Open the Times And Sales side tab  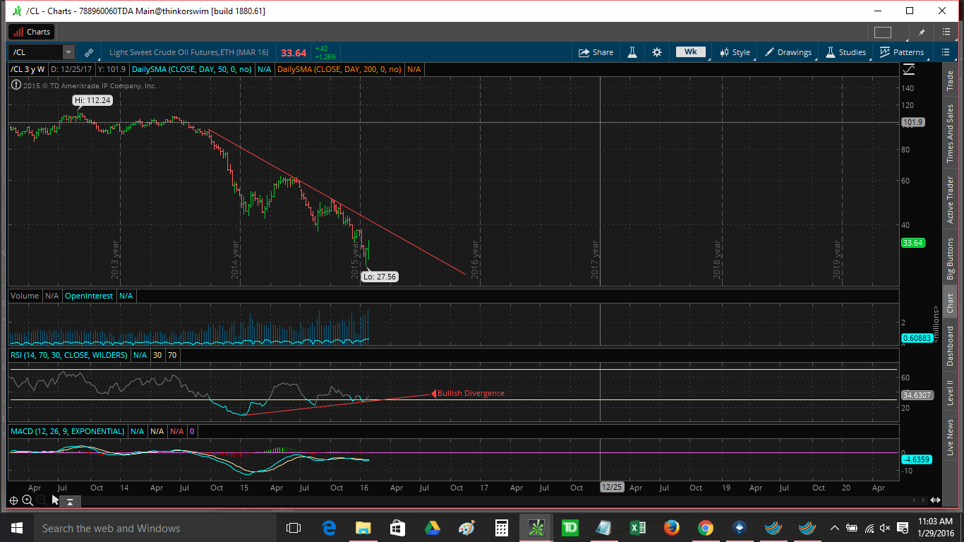(x=950, y=133)
